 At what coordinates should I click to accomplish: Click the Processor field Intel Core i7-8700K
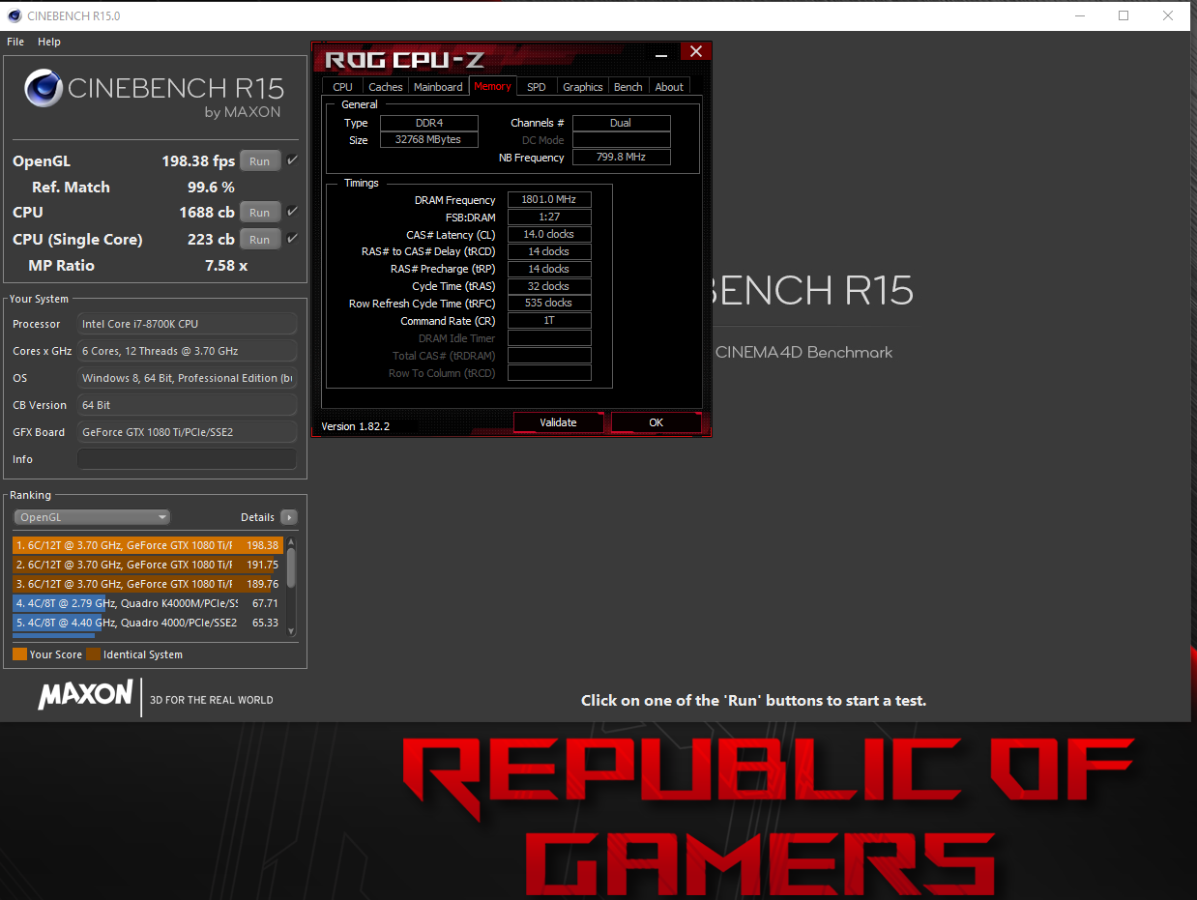(x=187, y=324)
